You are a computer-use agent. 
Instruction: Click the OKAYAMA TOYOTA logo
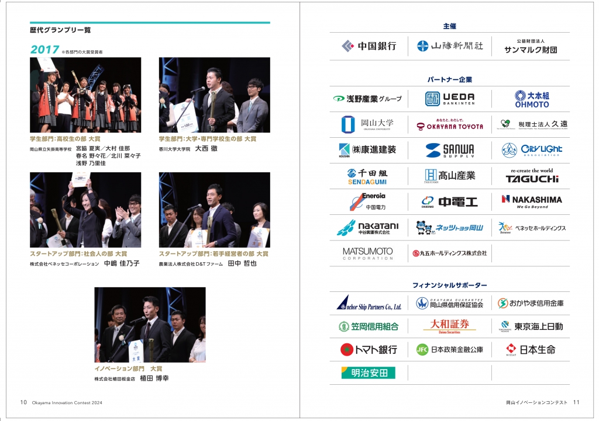(450, 125)
